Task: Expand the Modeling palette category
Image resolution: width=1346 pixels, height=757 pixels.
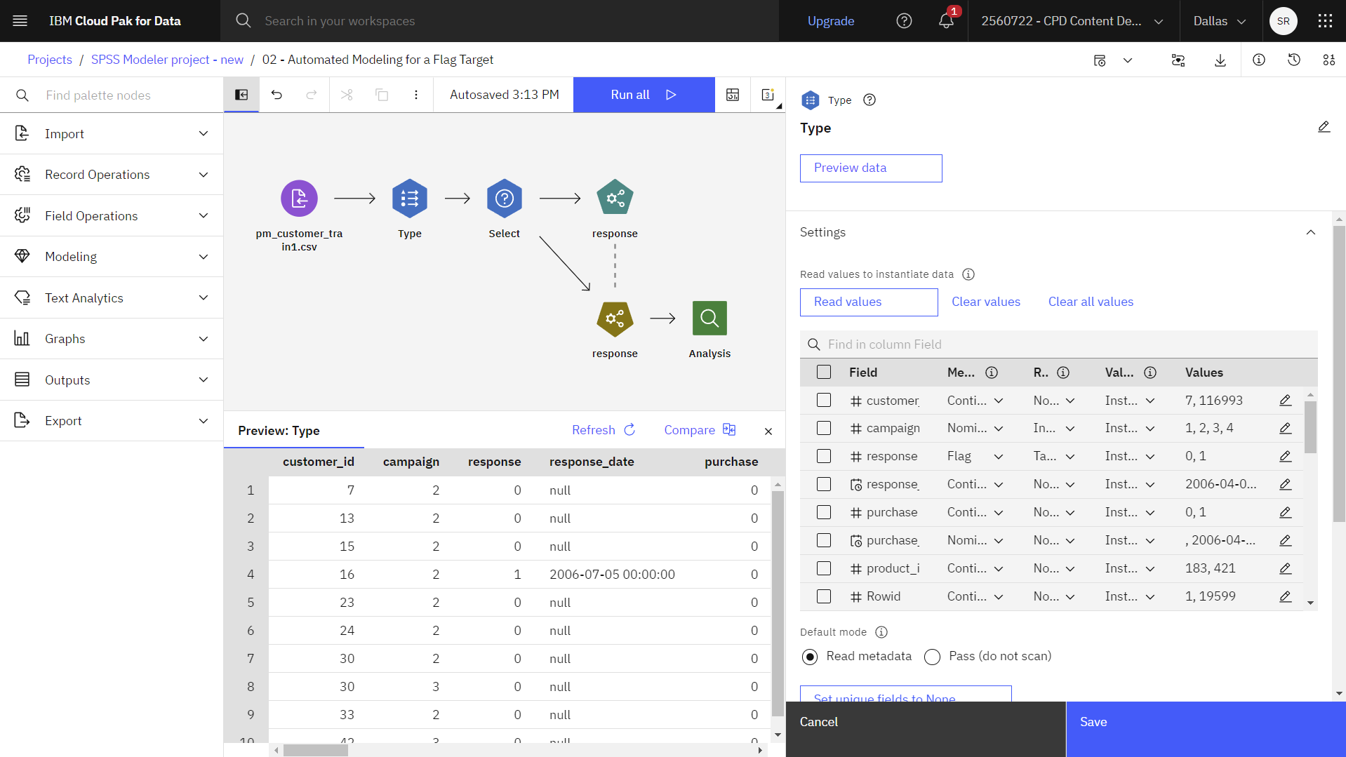Action: 112,257
